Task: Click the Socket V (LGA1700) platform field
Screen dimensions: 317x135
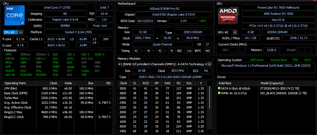Action: (x=79, y=32)
